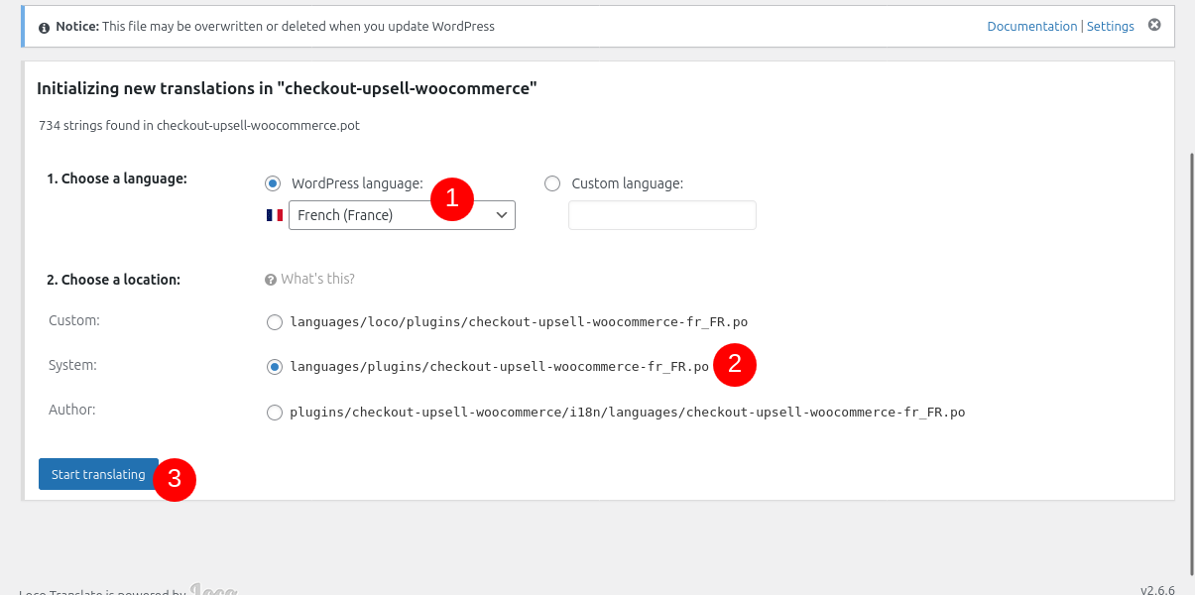Screen dimensions: 1195x595
Task: Click the French flag icon
Action: (275, 215)
